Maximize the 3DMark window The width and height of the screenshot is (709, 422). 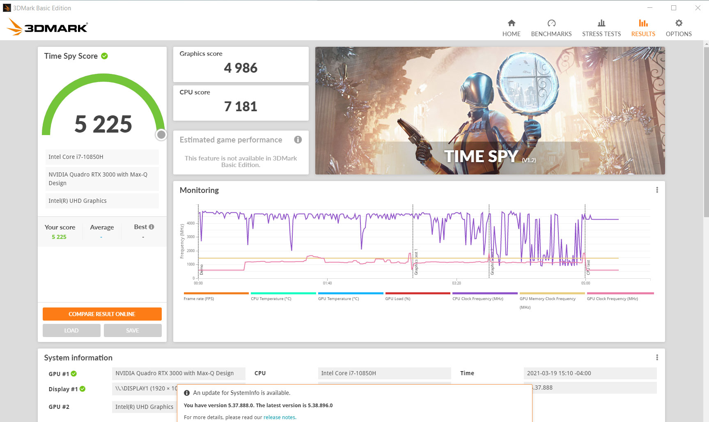[674, 8]
